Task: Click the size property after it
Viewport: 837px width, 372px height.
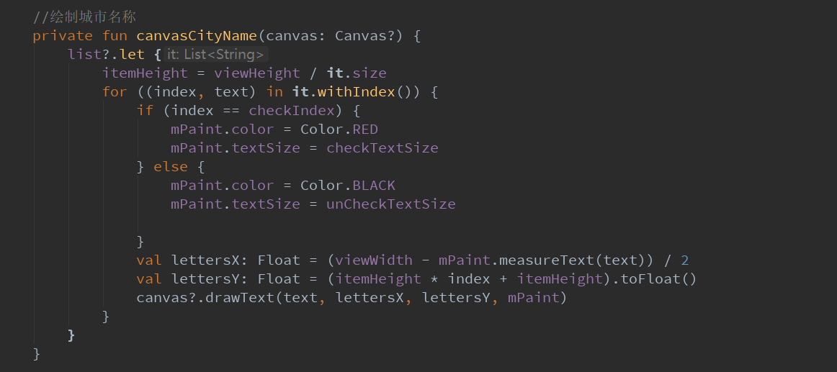Action: click(370, 73)
